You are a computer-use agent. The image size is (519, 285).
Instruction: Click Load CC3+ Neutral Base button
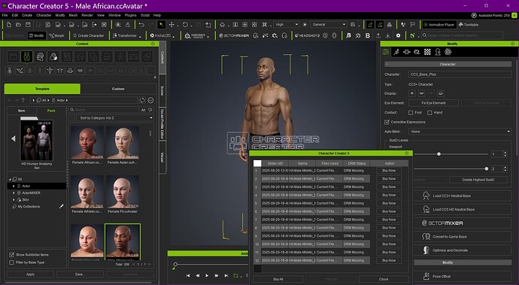click(x=463, y=196)
